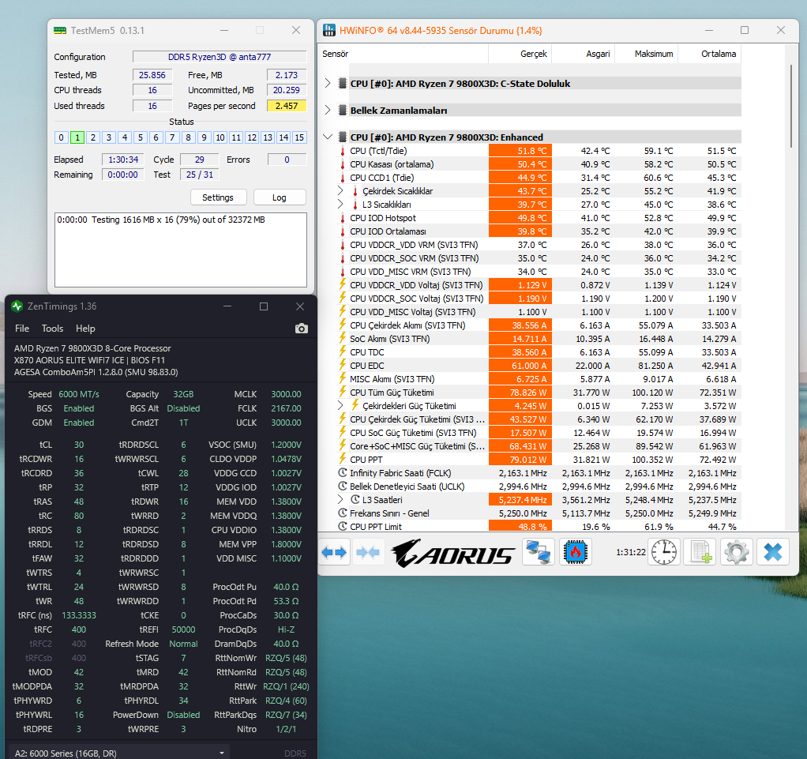This screenshot has width=807, height=759.
Task: Click lightning icon beside SoC Akımı
Action: pyautogui.click(x=342, y=338)
